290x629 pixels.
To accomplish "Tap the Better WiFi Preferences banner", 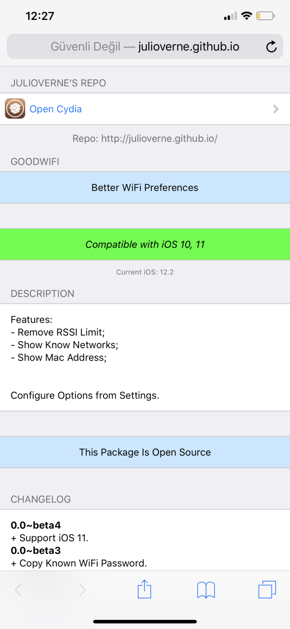I will [145, 187].
